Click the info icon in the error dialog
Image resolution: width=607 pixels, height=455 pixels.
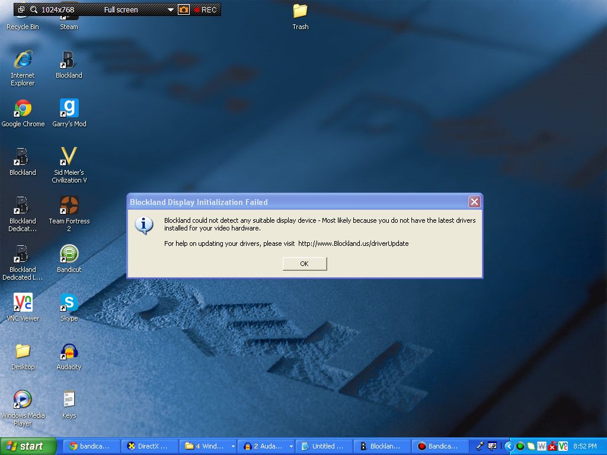[x=144, y=225]
